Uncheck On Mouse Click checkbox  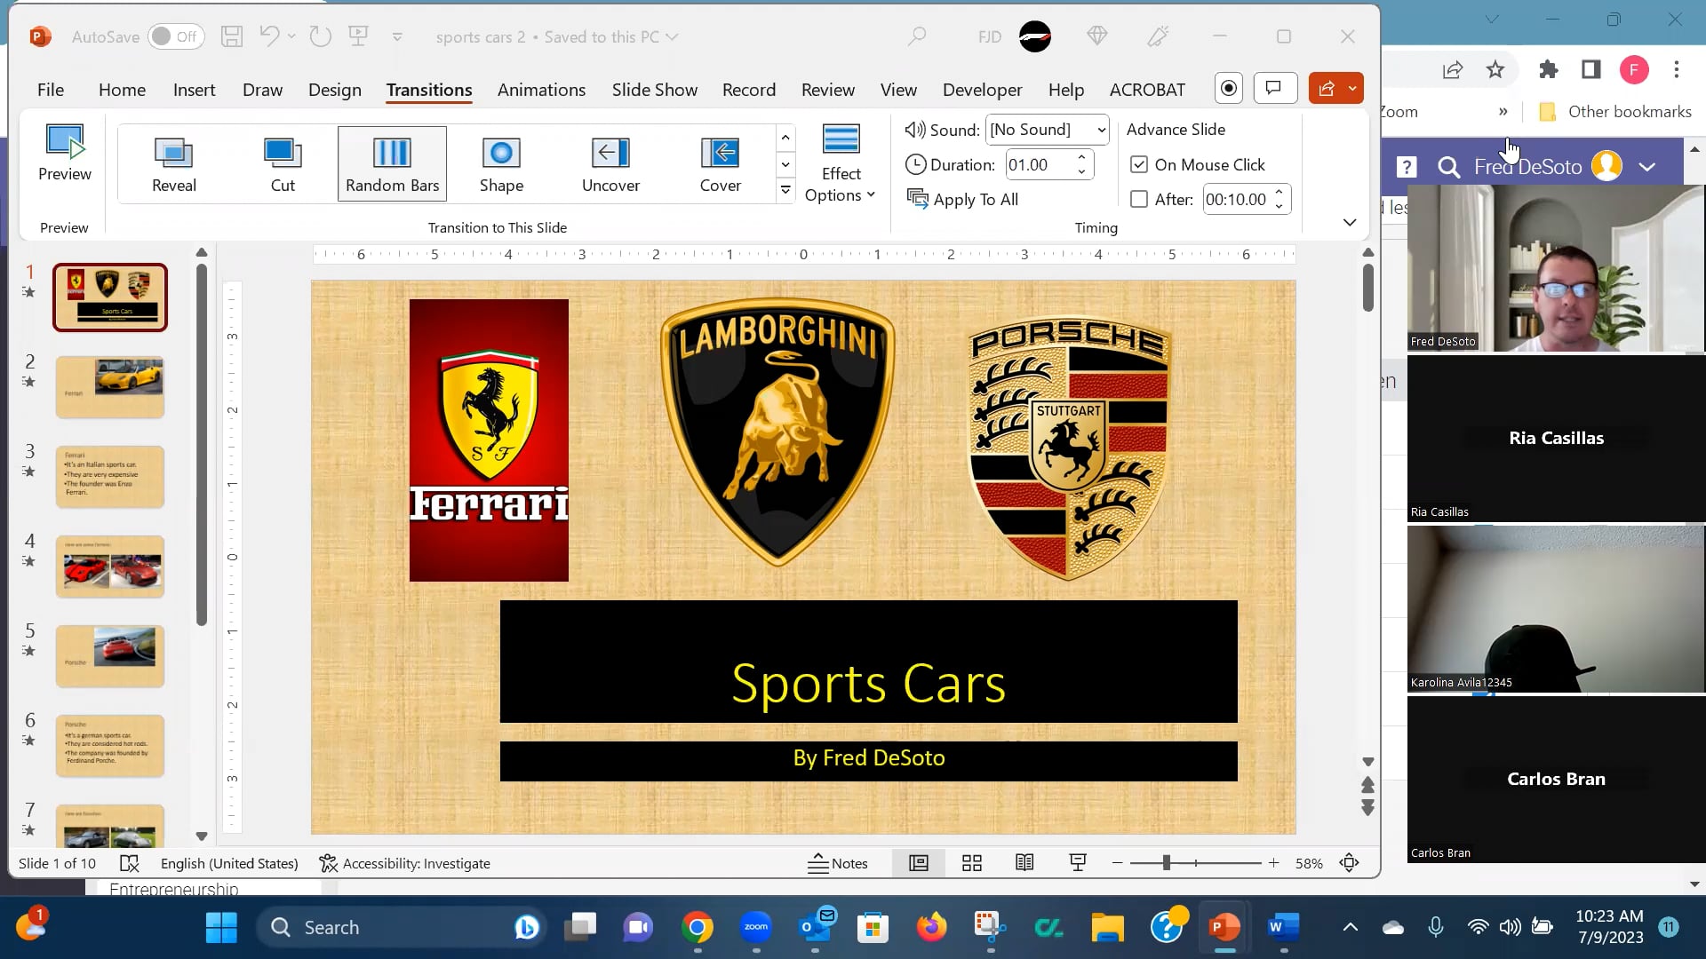click(1139, 165)
